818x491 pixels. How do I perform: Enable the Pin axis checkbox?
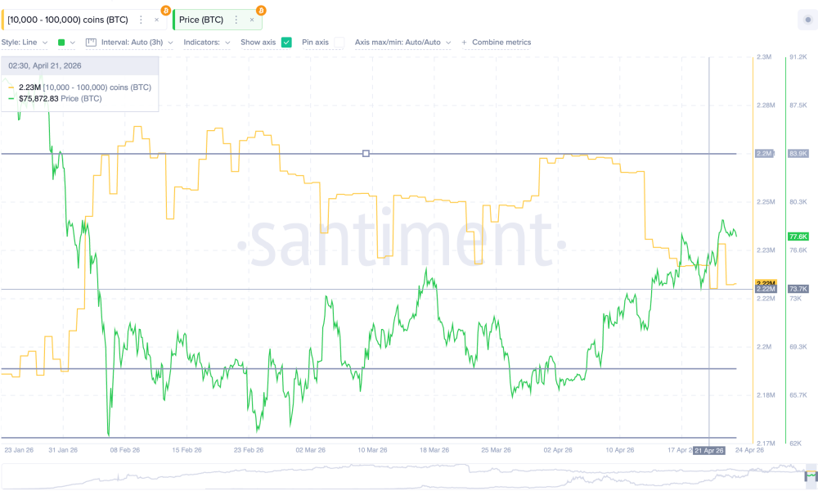(x=339, y=43)
